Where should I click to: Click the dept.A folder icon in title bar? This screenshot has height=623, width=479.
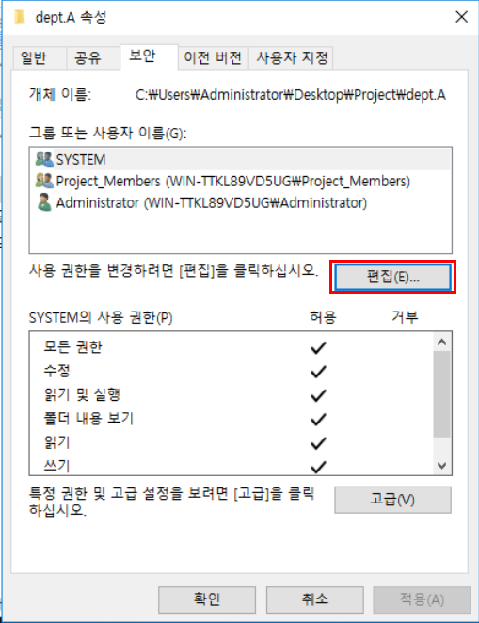pos(20,17)
